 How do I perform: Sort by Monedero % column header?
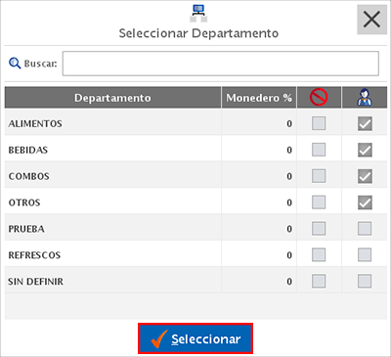259,98
